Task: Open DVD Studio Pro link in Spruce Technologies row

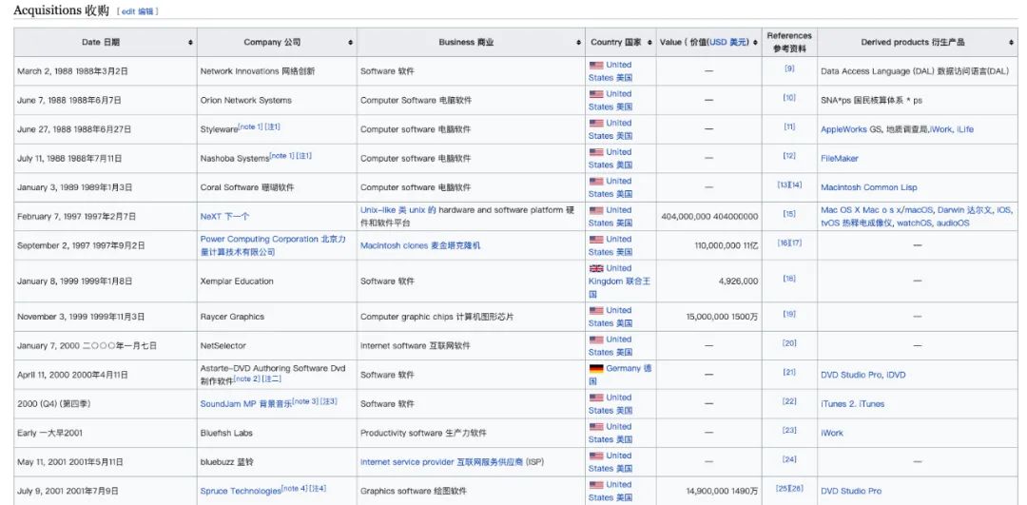Action: click(x=851, y=492)
